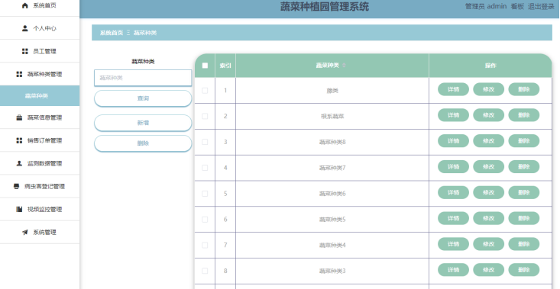560x289 pixels.
Task: Click 修改 for row 蔬菜种类3
Action: click(x=489, y=270)
